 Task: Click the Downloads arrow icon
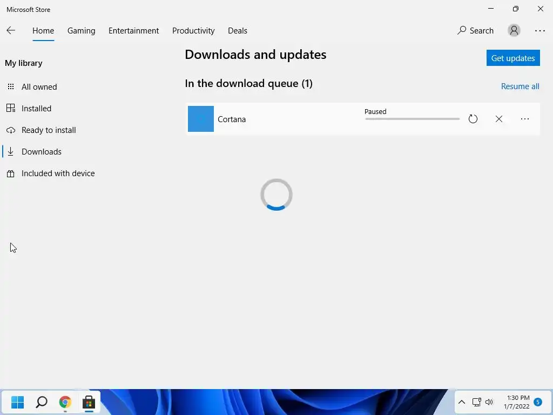(11, 152)
